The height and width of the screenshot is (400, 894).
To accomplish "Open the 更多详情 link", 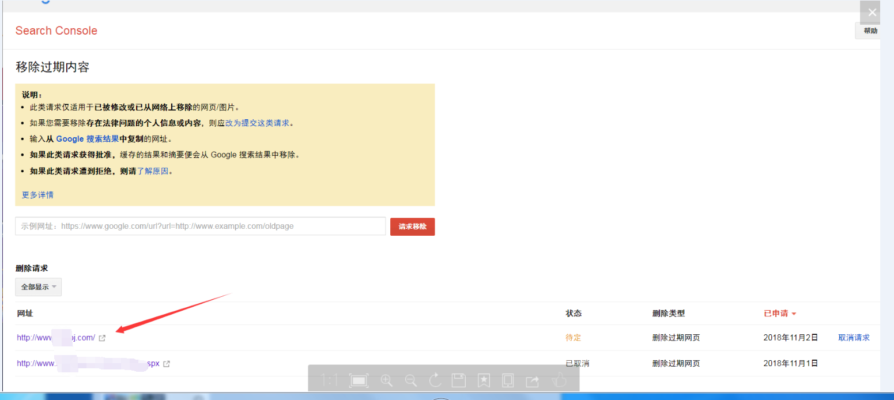I will coord(37,195).
